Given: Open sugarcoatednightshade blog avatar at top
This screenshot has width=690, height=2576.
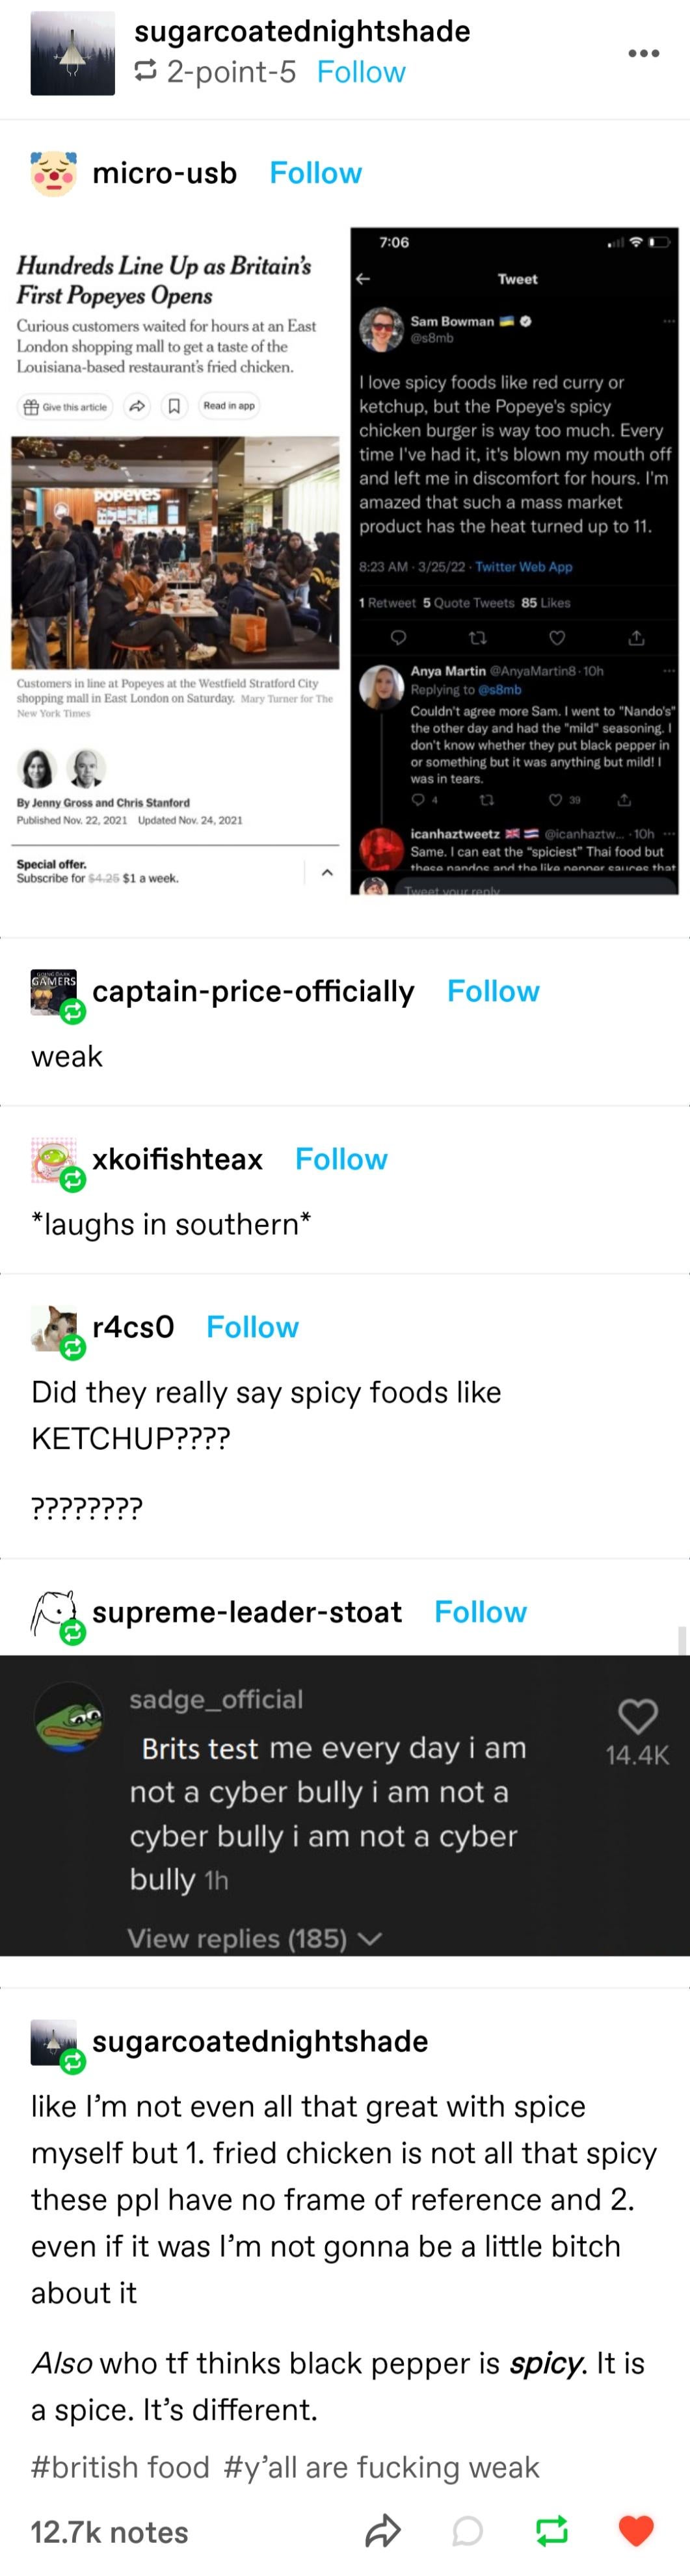Looking at the screenshot, I should [72, 53].
